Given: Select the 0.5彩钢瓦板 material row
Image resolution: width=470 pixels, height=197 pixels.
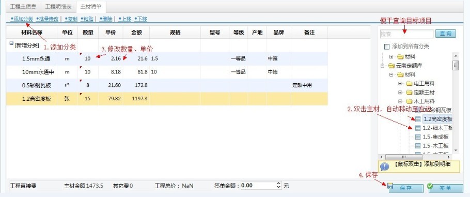Looking at the screenshot, I should [x=167, y=85].
